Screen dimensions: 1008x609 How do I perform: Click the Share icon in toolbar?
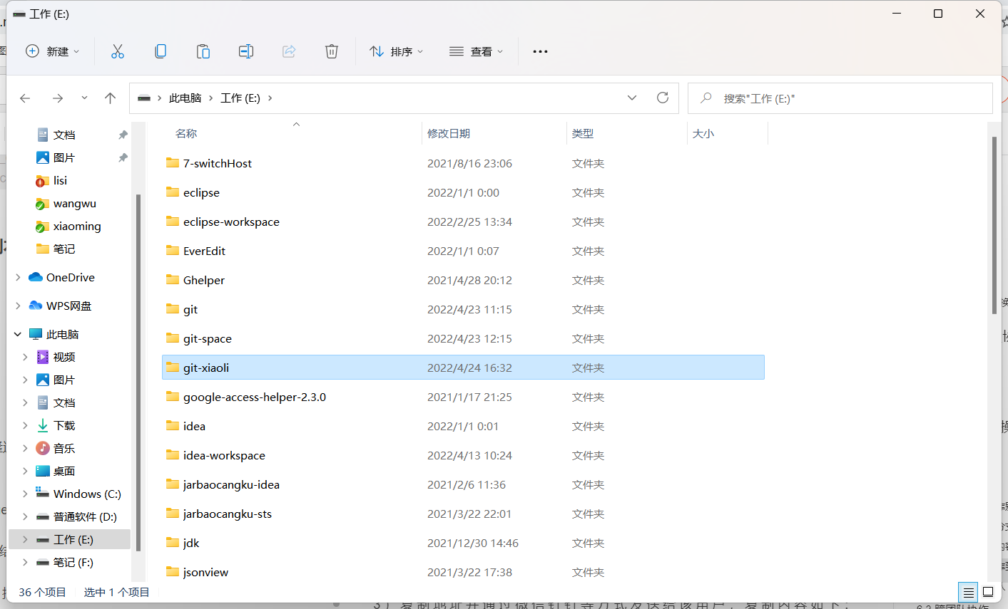click(x=289, y=51)
